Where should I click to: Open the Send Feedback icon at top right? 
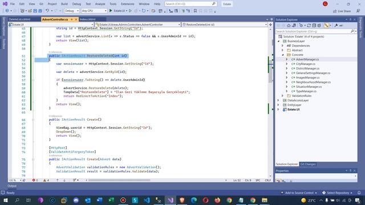click(x=358, y=11)
